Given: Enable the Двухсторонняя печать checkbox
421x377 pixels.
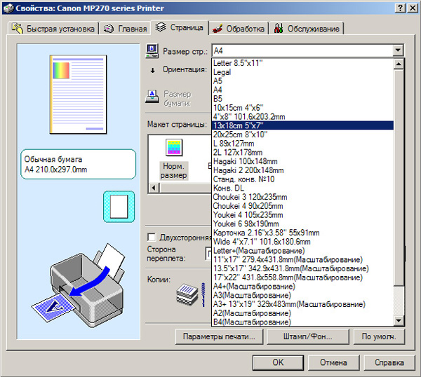Looking at the screenshot, I should pyautogui.click(x=152, y=237).
